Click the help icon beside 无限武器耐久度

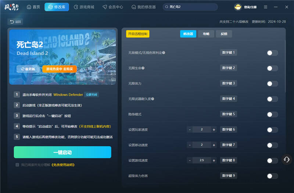coord(153,99)
